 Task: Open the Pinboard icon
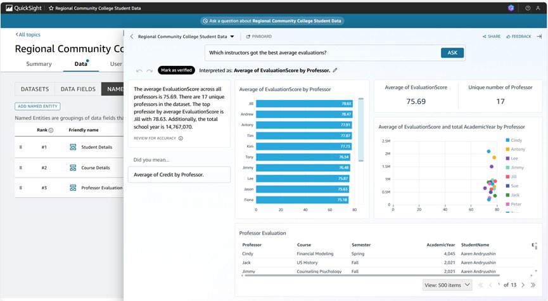tap(248, 36)
